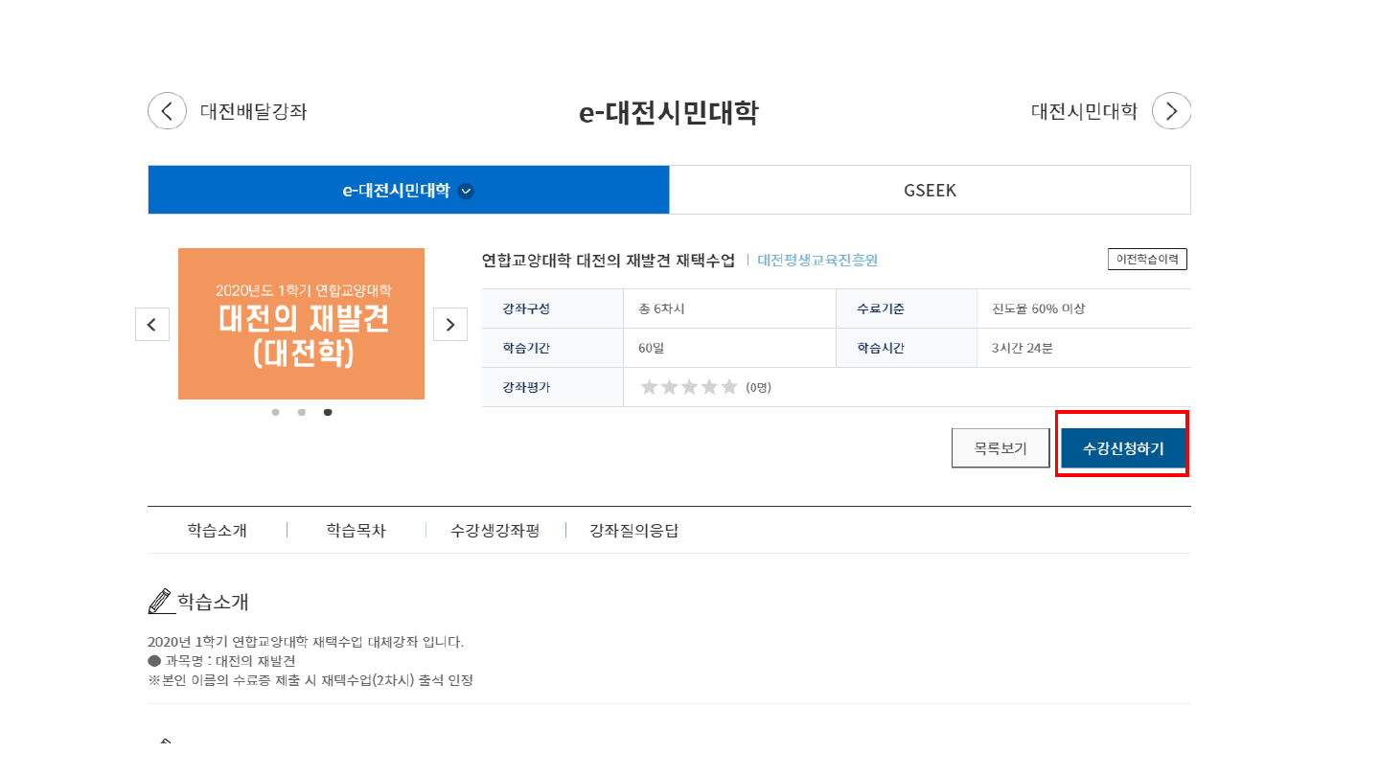The width and height of the screenshot is (1380, 776).
Task: Click the 목록보기 list button
Action: tap(1000, 448)
